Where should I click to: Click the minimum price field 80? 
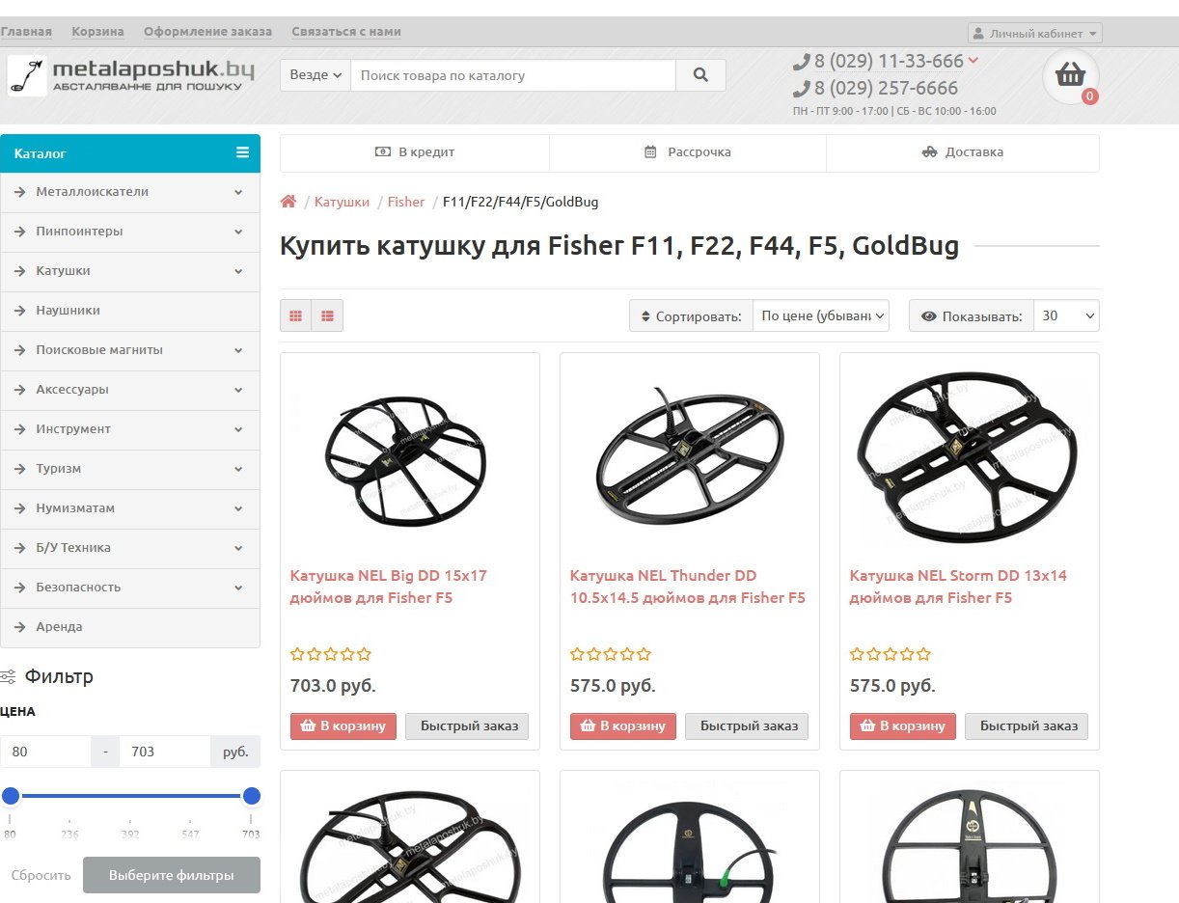click(45, 752)
